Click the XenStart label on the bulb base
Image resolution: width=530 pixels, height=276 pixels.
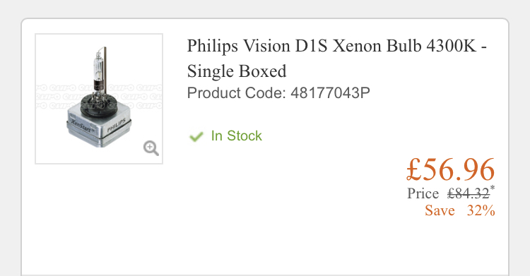(x=83, y=126)
